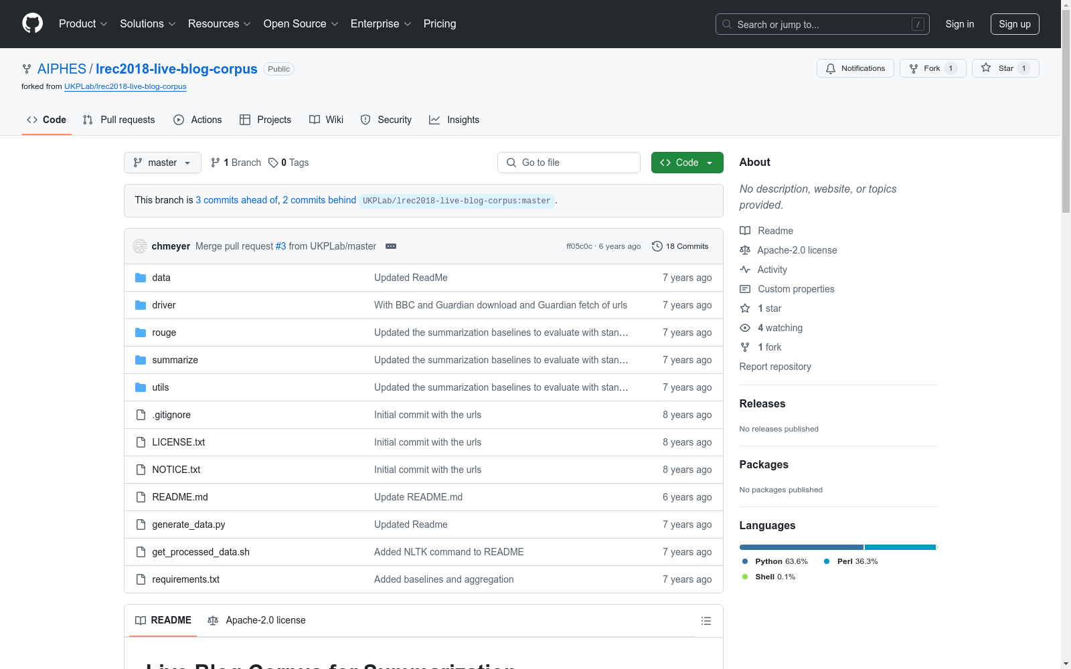Click the fork icon beside AIPHES

[x=27, y=69]
